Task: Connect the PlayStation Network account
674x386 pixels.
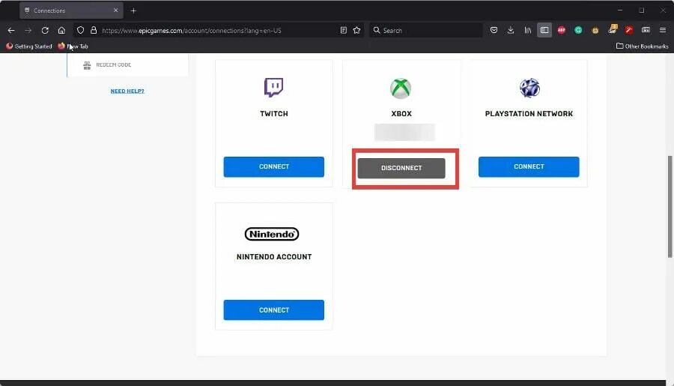Action: (529, 166)
